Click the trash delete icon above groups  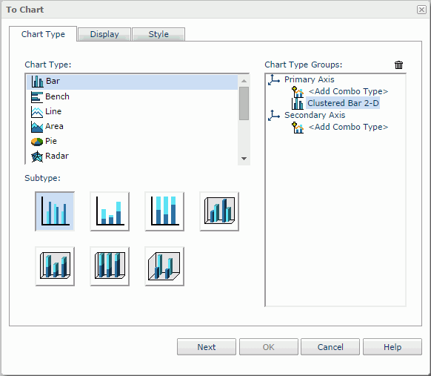coord(398,65)
